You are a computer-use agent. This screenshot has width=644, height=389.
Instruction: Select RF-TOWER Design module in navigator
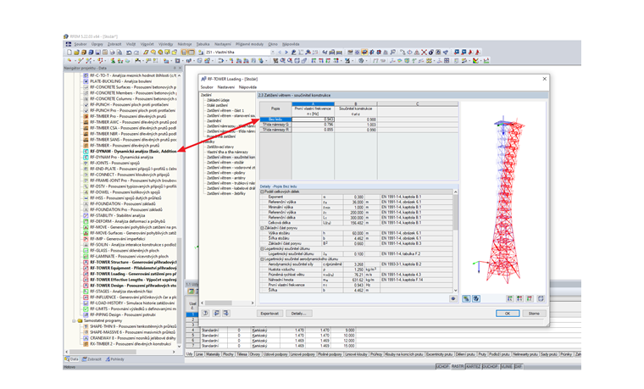point(133,286)
